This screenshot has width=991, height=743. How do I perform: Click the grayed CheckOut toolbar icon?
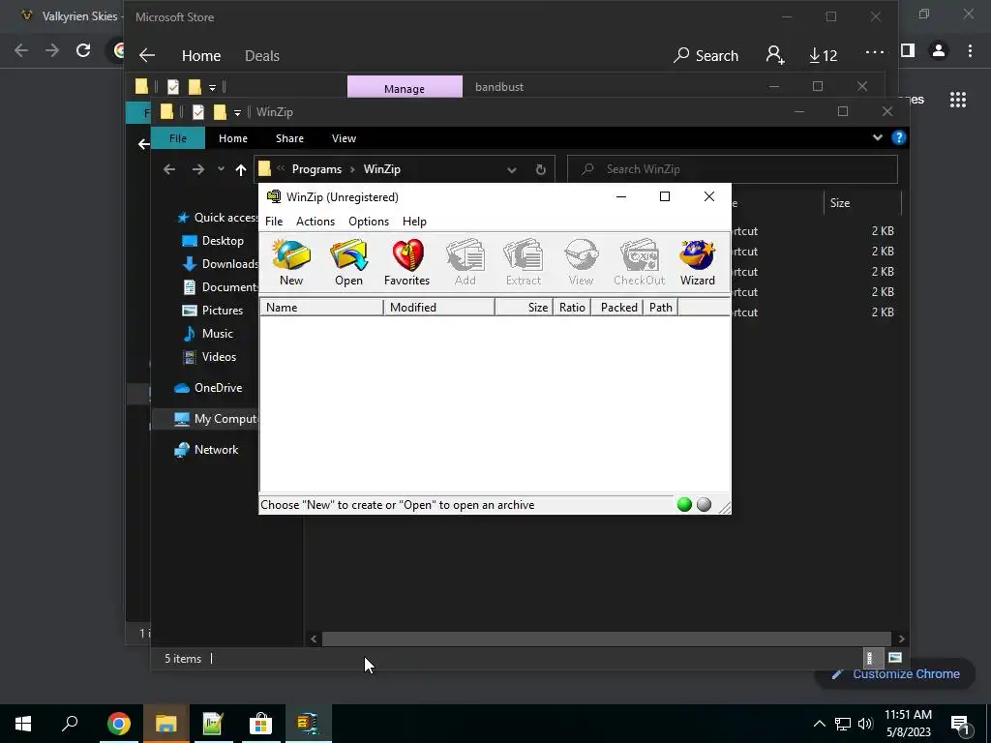[x=639, y=263]
